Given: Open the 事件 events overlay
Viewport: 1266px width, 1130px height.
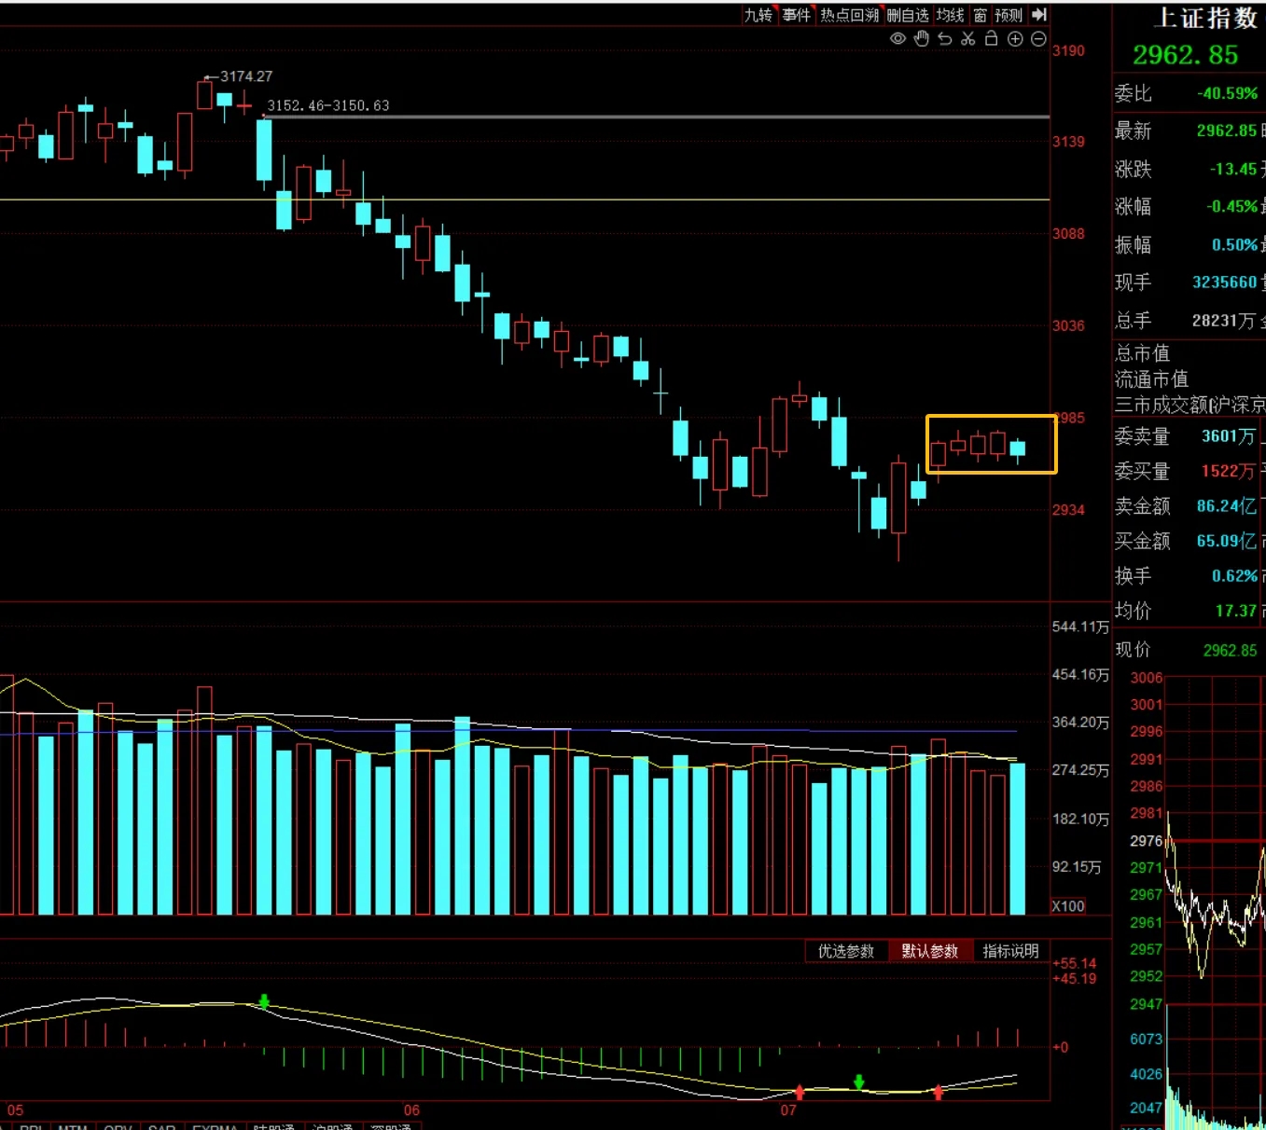Looking at the screenshot, I should coord(797,15).
